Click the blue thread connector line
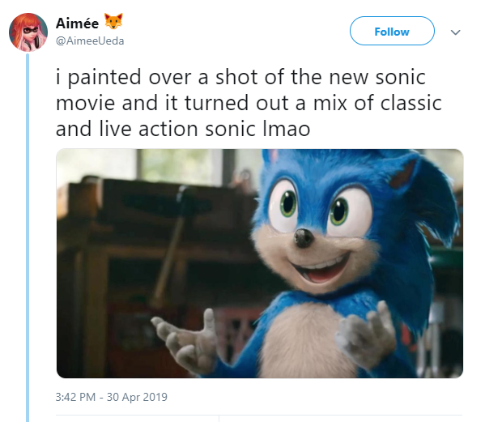The width and height of the screenshot is (485, 422). [x=28, y=237]
